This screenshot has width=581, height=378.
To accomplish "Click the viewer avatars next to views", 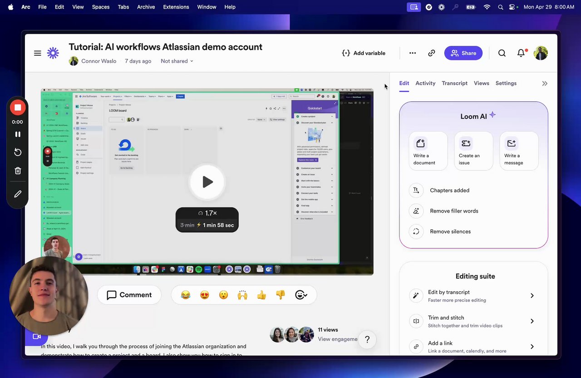I will point(292,335).
